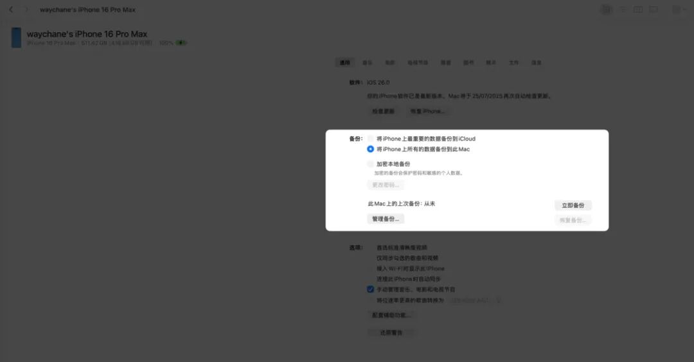The height and width of the screenshot is (362, 694).
Task: Click the 检查更新 button
Action: pyautogui.click(x=383, y=112)
